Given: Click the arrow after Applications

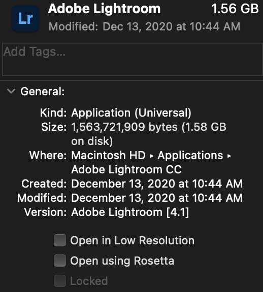Looking at the screenshot, I should coord(229,156).
